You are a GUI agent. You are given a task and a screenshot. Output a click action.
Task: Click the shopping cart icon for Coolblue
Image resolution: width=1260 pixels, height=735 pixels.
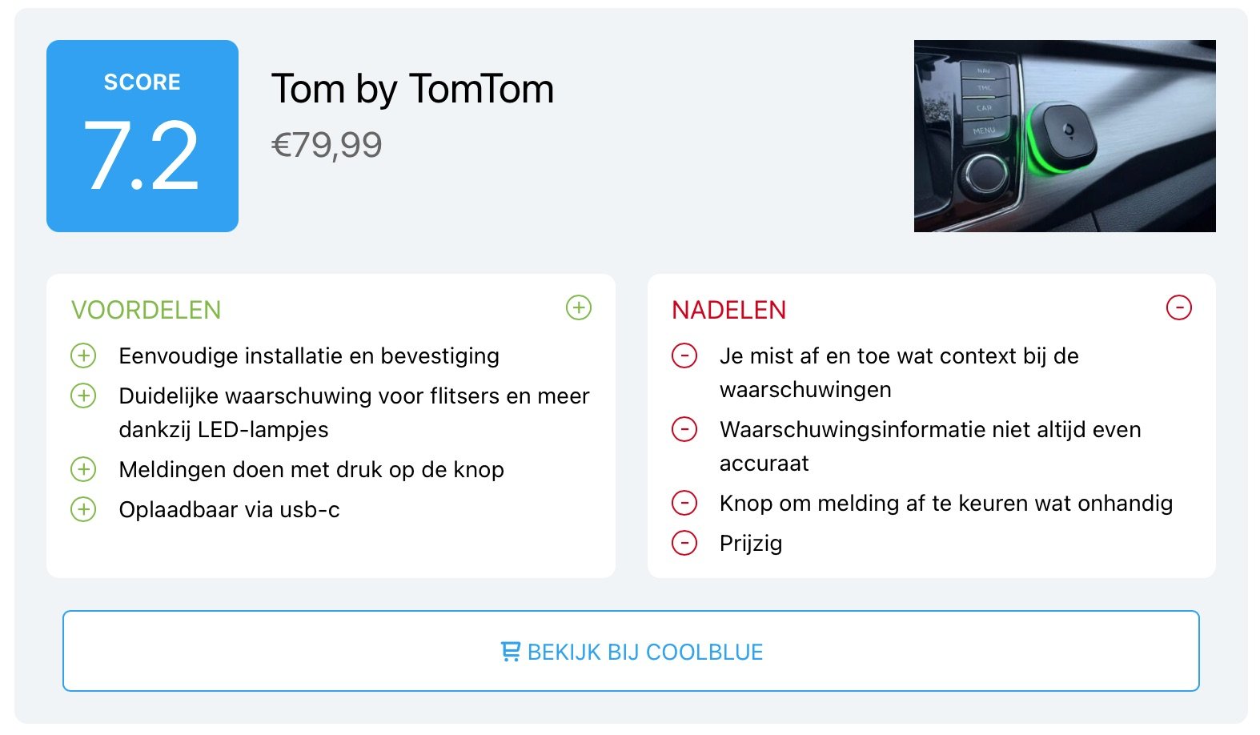510,652
